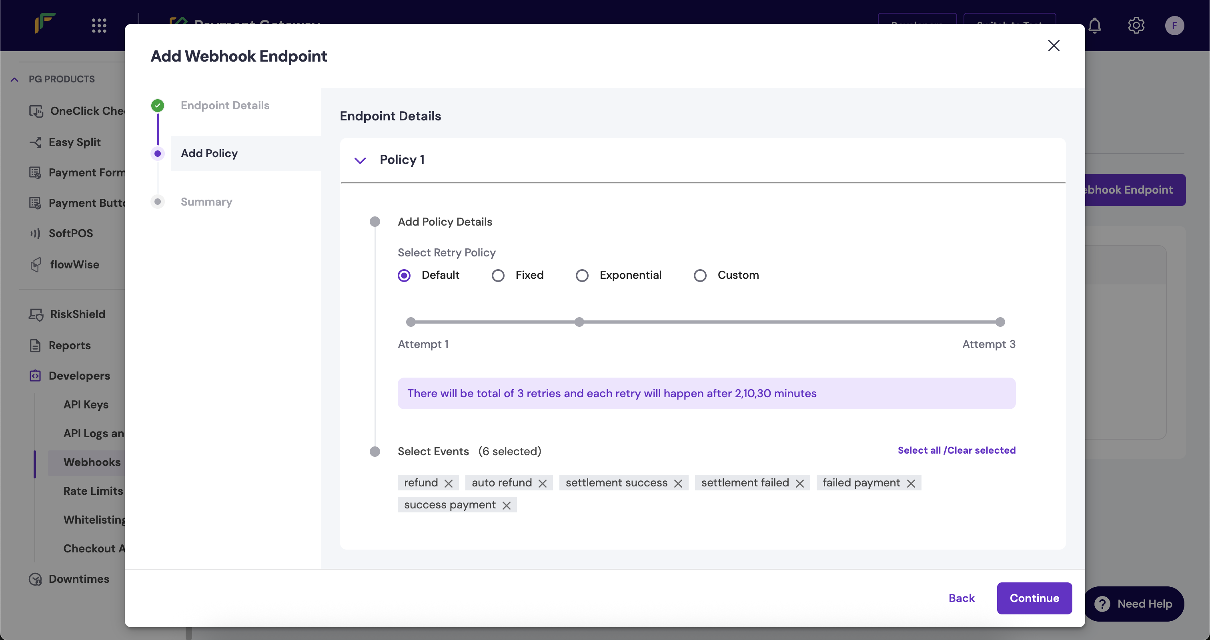This screenshot has height=640, width=1210.
Task: Collapse the PG Products sidebar group
Action: (x=14, y=79)
